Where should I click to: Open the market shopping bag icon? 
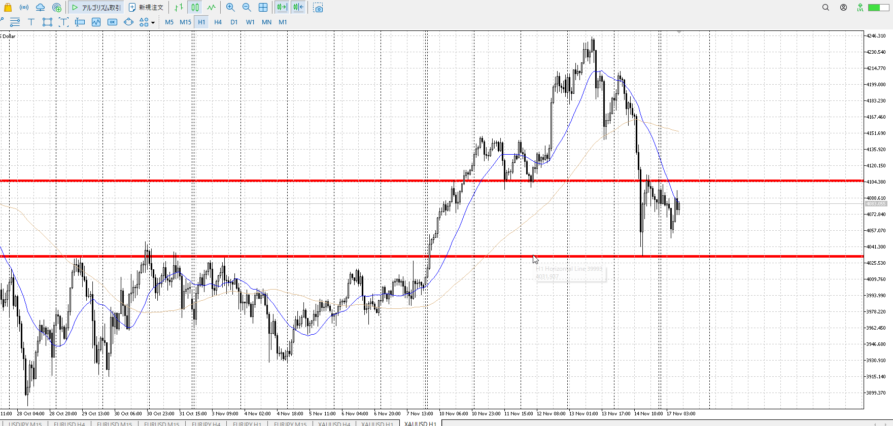click(x=8, y=8)
